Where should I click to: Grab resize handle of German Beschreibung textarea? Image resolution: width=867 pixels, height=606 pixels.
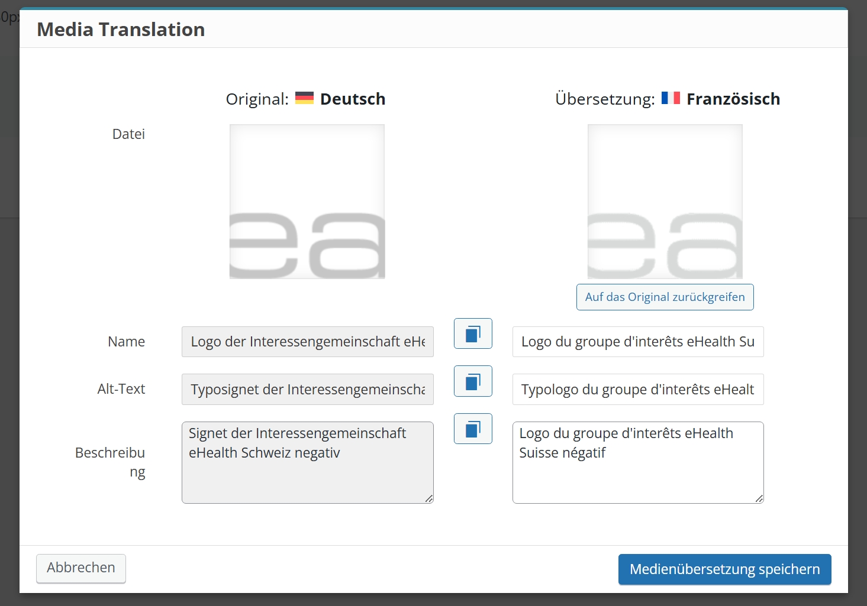428,498
